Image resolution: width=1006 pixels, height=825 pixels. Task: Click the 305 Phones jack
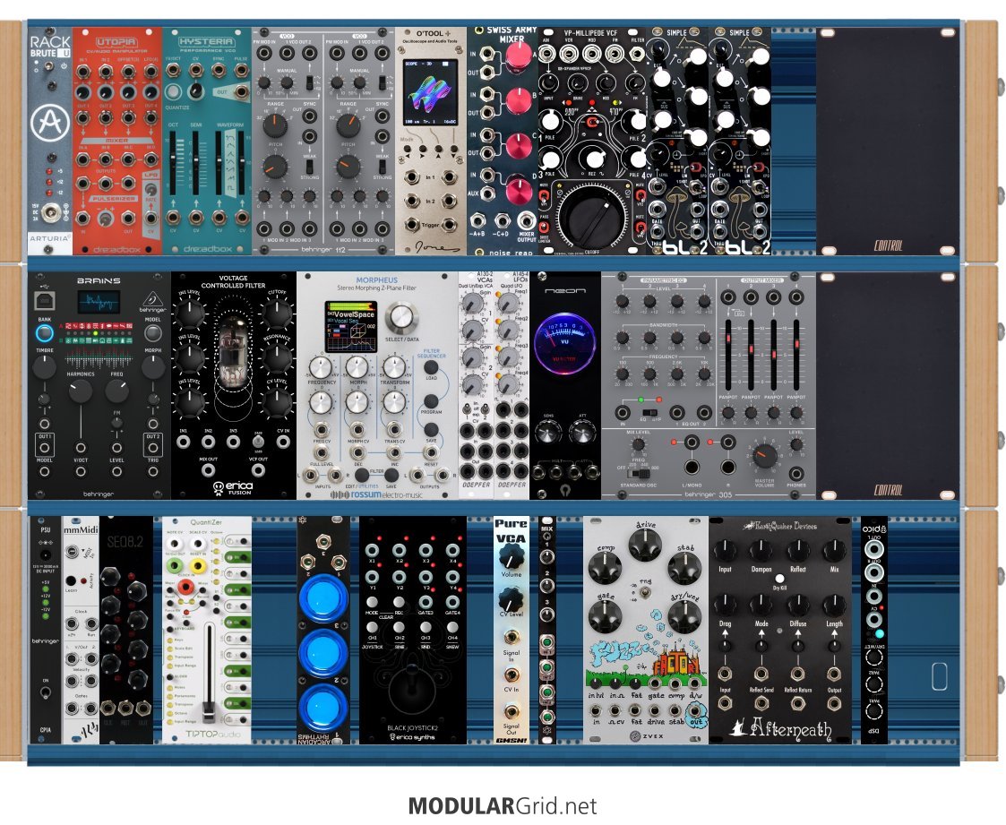(796, 474)
